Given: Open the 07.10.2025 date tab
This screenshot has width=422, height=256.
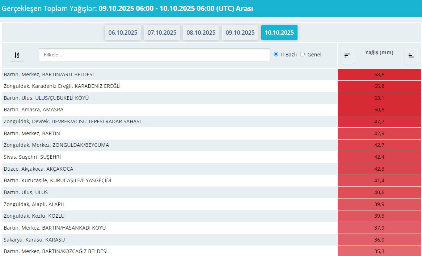Looking at the screenshot, I should click(162, 33).
